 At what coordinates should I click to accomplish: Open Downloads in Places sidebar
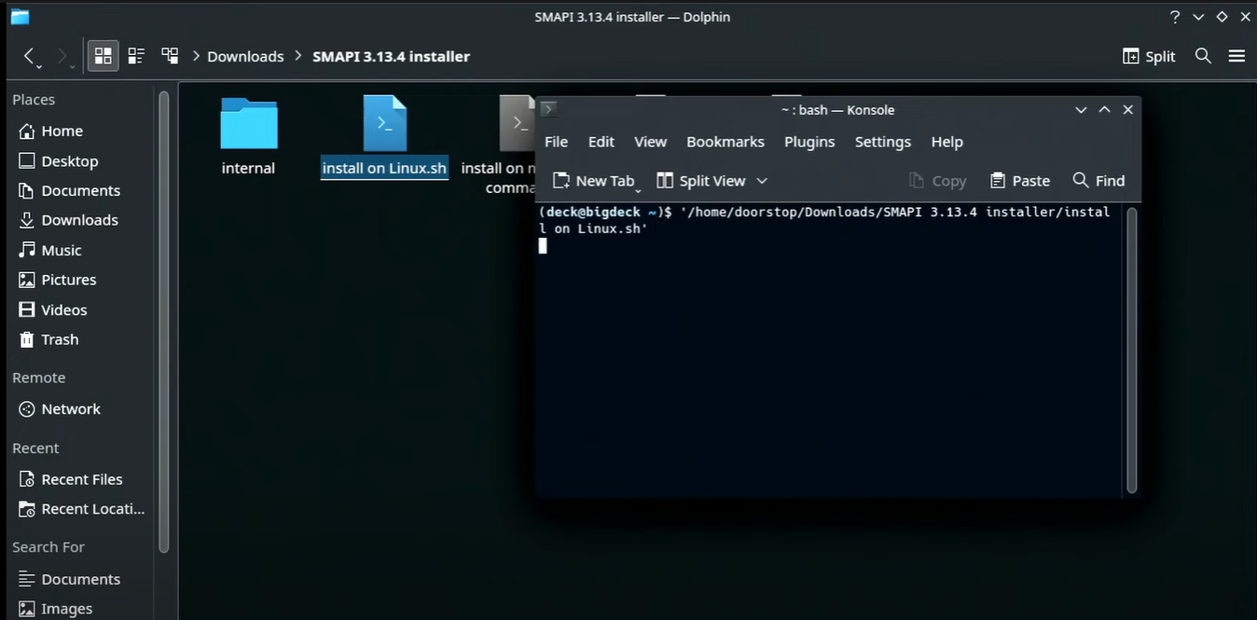tap(81, 220)
